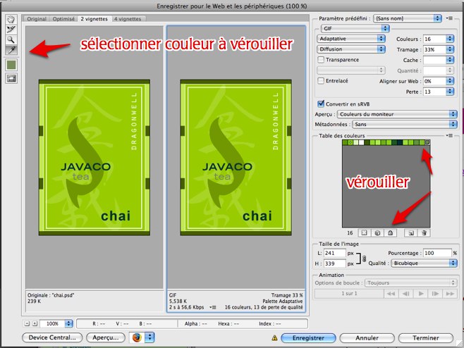Switch to the 4 vignettes tab
Image resolution: width=464 pixels, height=348 pixels.
click(x=128, y=19)
